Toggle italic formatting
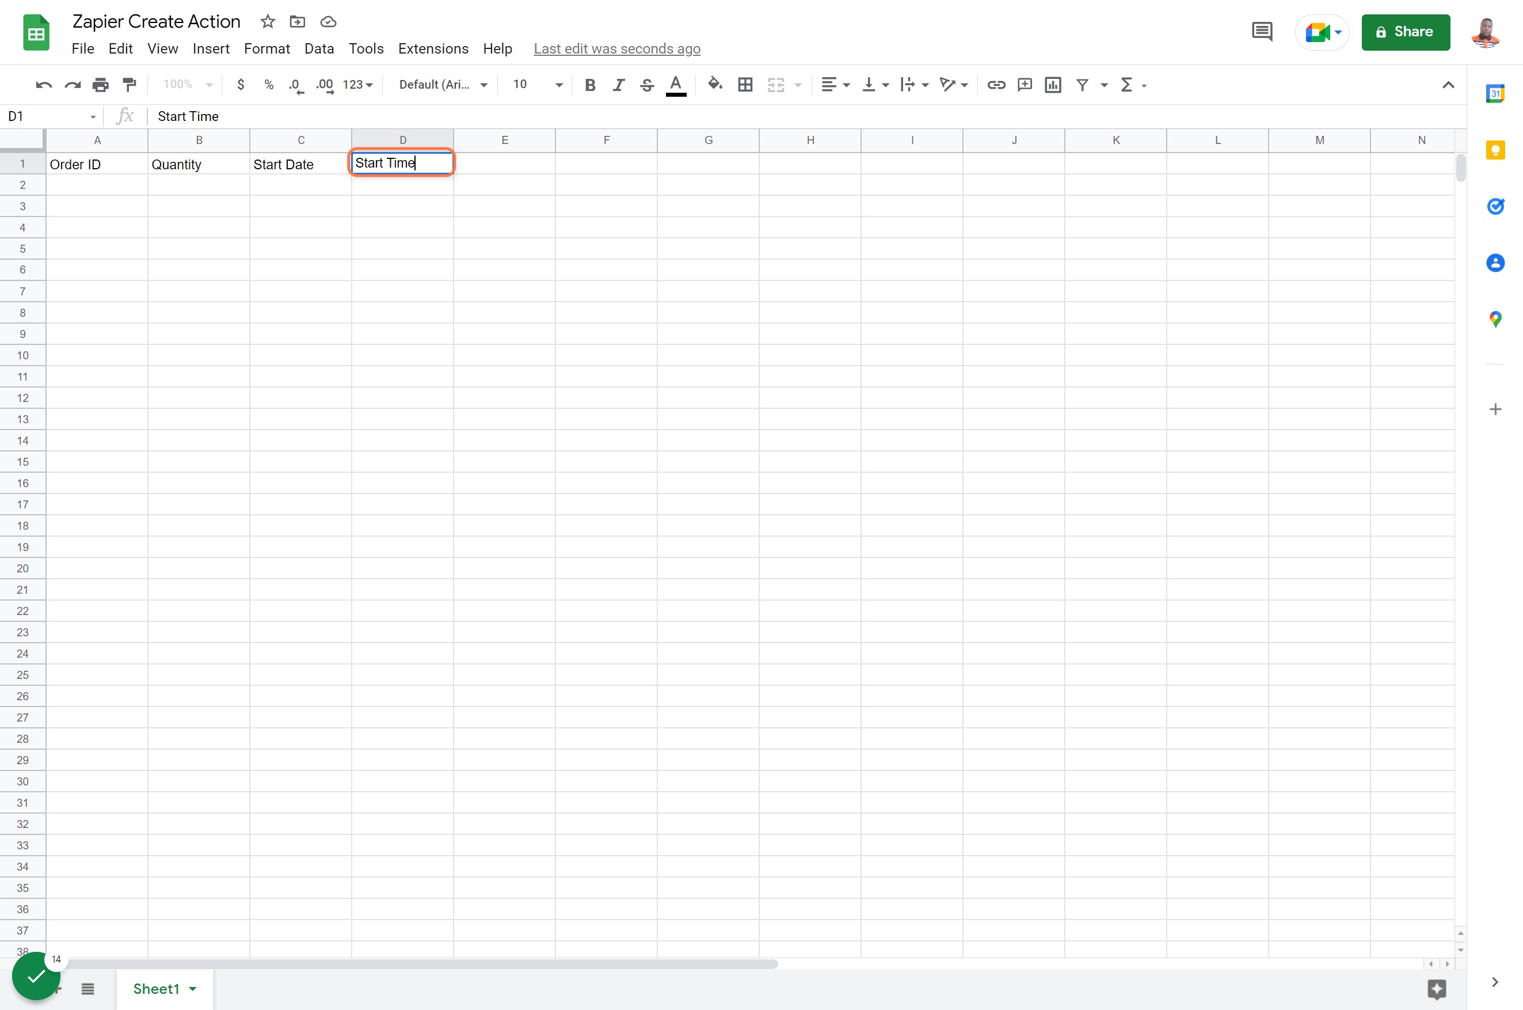This screenshot has width=1523, height=1010. (x=619, y=85)
